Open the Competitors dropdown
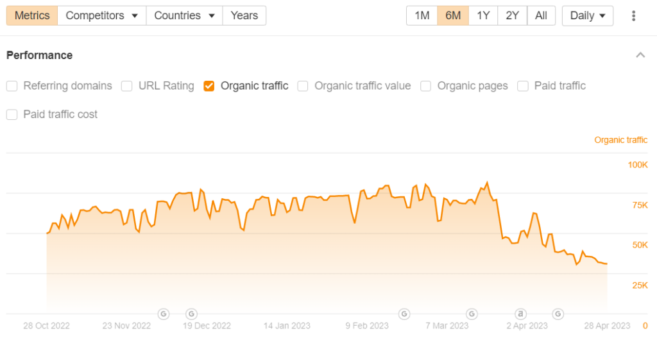 pyautogui.click(x=101, y=15)
